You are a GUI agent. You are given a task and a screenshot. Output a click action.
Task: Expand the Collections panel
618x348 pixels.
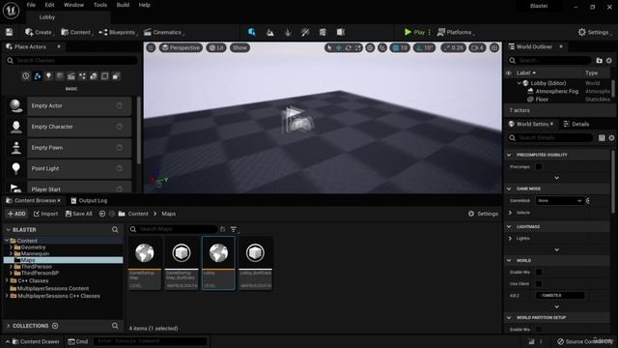(9, 326)
